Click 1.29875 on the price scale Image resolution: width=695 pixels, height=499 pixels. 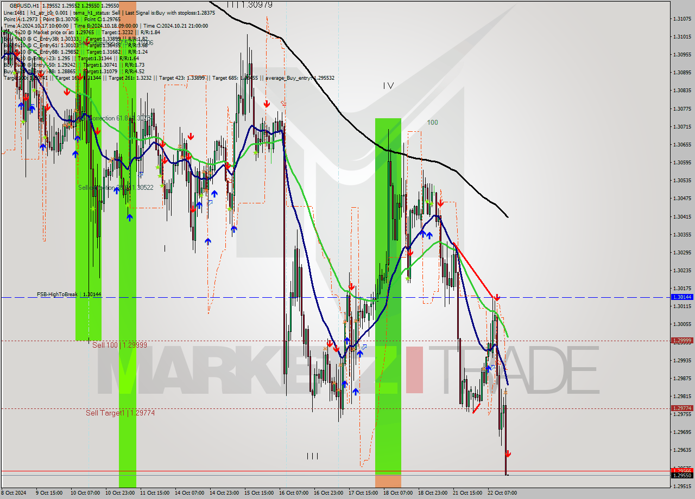coord(682,378)
